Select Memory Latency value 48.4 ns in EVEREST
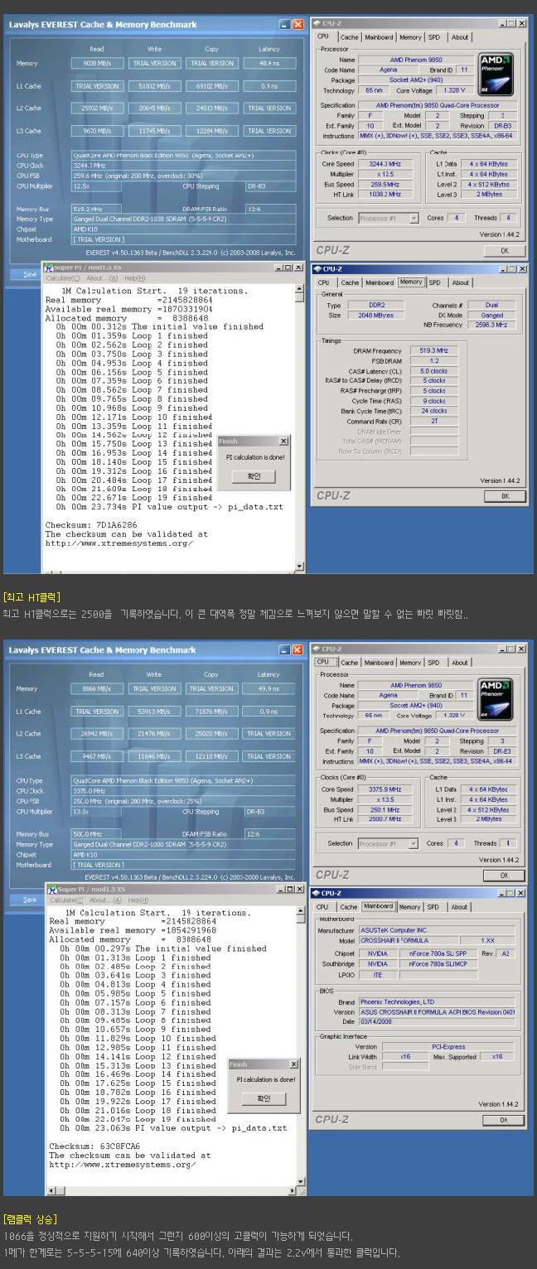Viewport: 537px width, 1269px height. [269, 63]
